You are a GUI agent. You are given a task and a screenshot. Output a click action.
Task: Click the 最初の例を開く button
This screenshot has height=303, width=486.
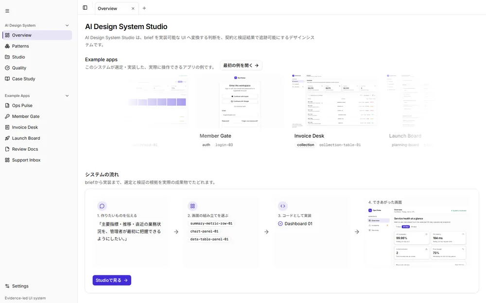point(241,65)
